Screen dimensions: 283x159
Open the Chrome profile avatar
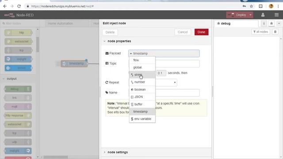[271, 6]
